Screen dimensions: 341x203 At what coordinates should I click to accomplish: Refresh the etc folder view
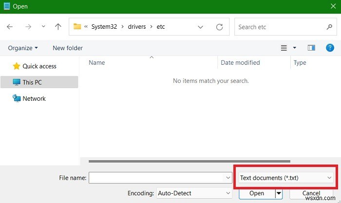coord(219,27)
